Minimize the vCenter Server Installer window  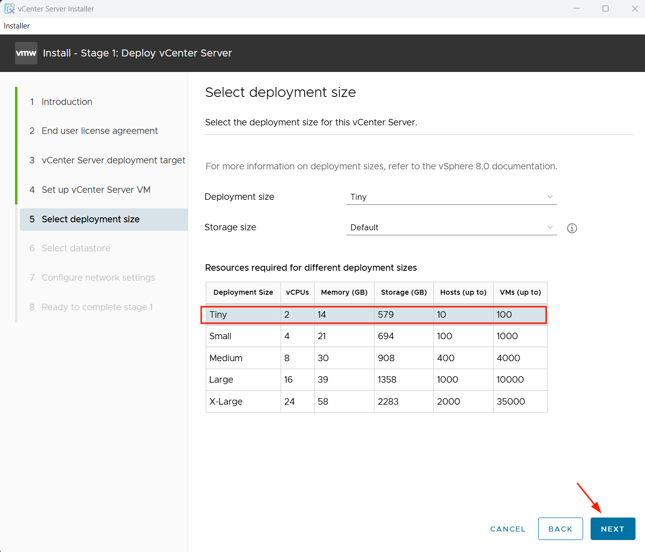[577, 8]
